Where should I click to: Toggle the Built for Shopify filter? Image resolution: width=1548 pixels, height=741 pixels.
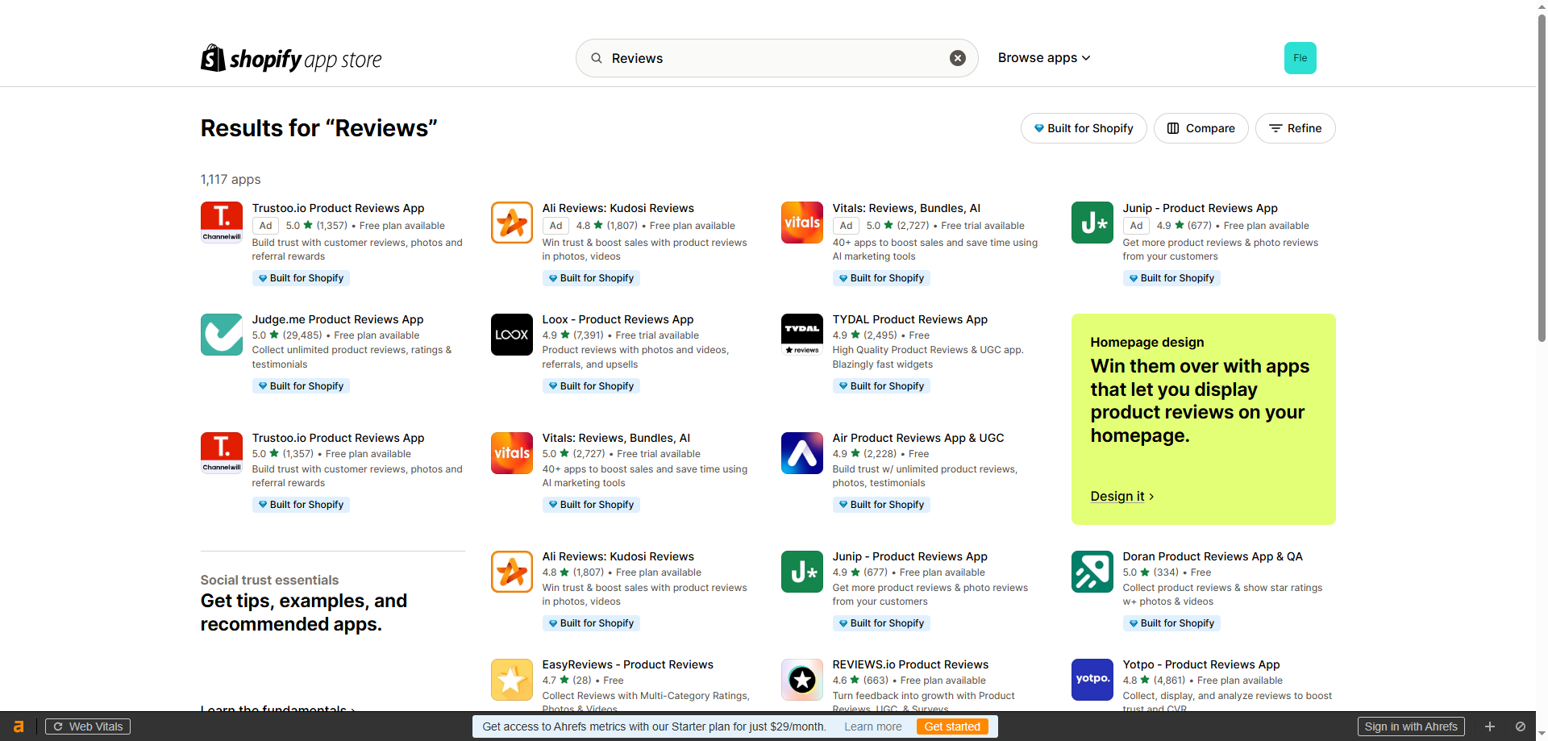click(x=1083, y=128)
